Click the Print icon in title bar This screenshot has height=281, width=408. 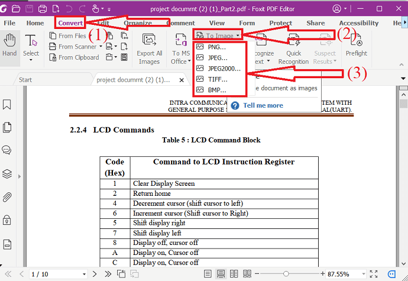(43, 9)
